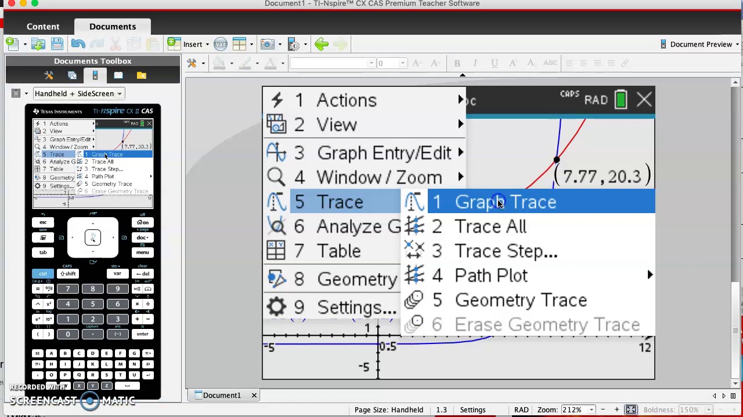Click the Open Document folder icon

point(38,44)
